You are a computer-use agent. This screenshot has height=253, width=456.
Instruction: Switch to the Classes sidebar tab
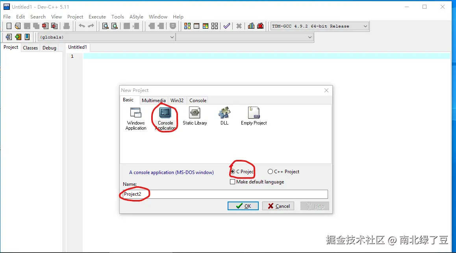(30, 48)
